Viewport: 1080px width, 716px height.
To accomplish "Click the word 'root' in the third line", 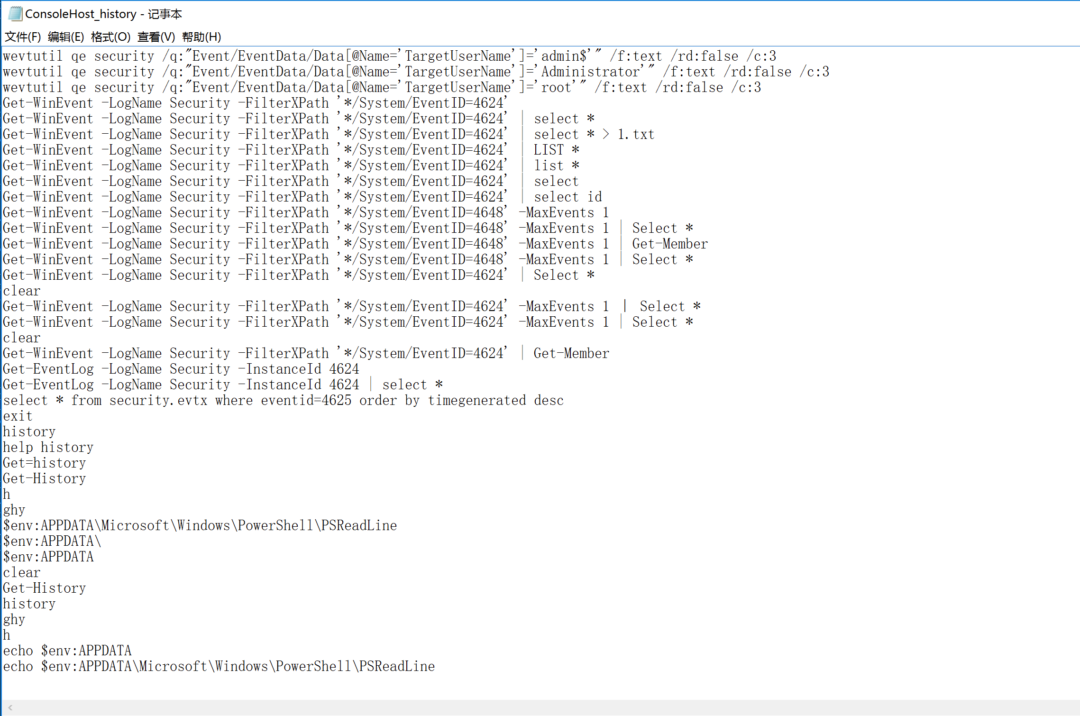I will pos(556,88).
